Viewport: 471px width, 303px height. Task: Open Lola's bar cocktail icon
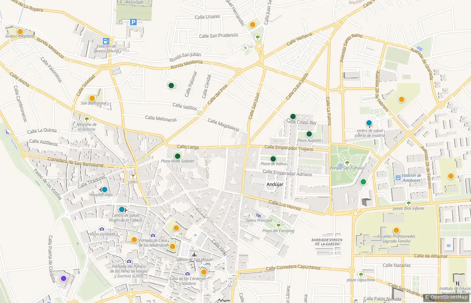(133, 176)
